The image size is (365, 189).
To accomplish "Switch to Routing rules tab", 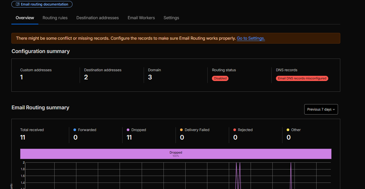I will 55,18.
